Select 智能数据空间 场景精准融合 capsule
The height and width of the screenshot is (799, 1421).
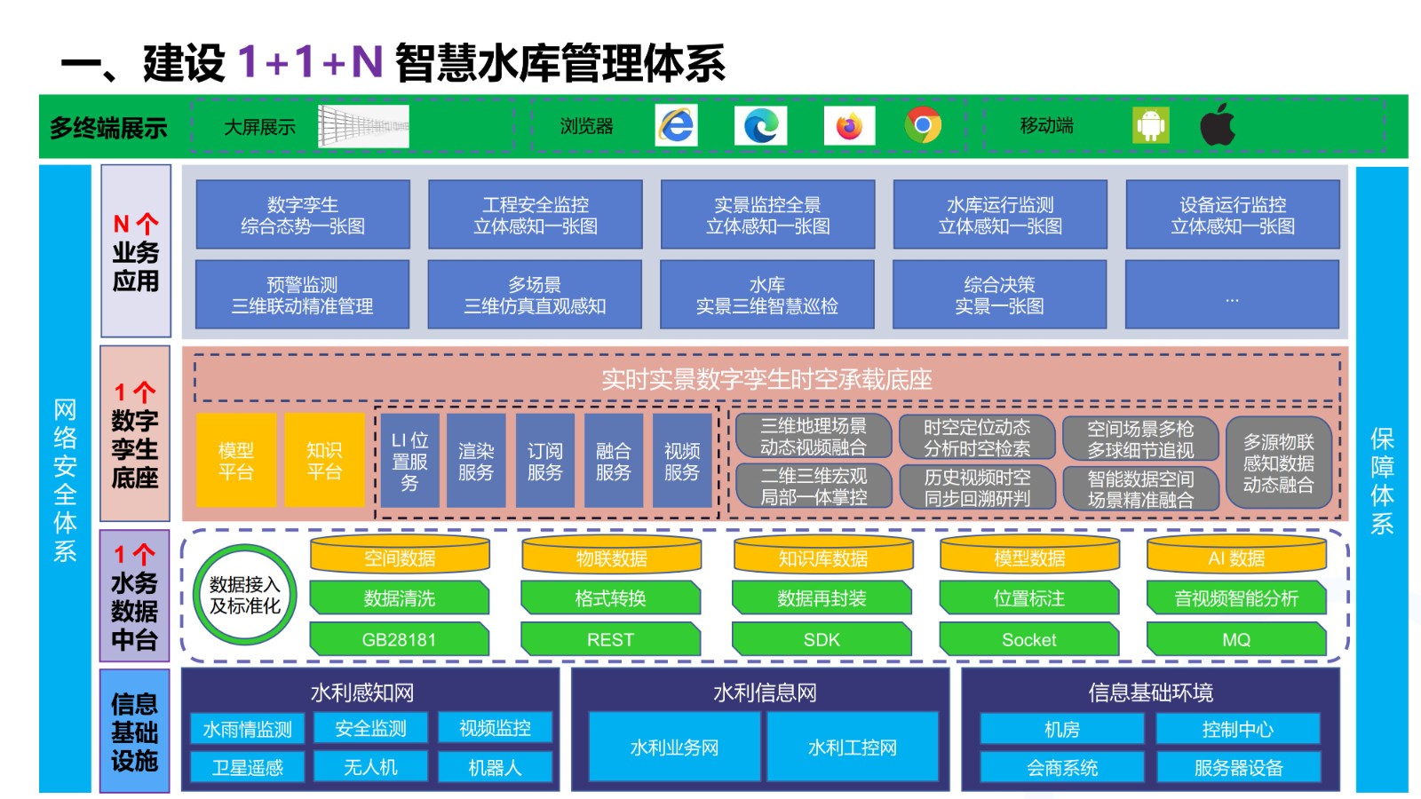point(1141,488)
